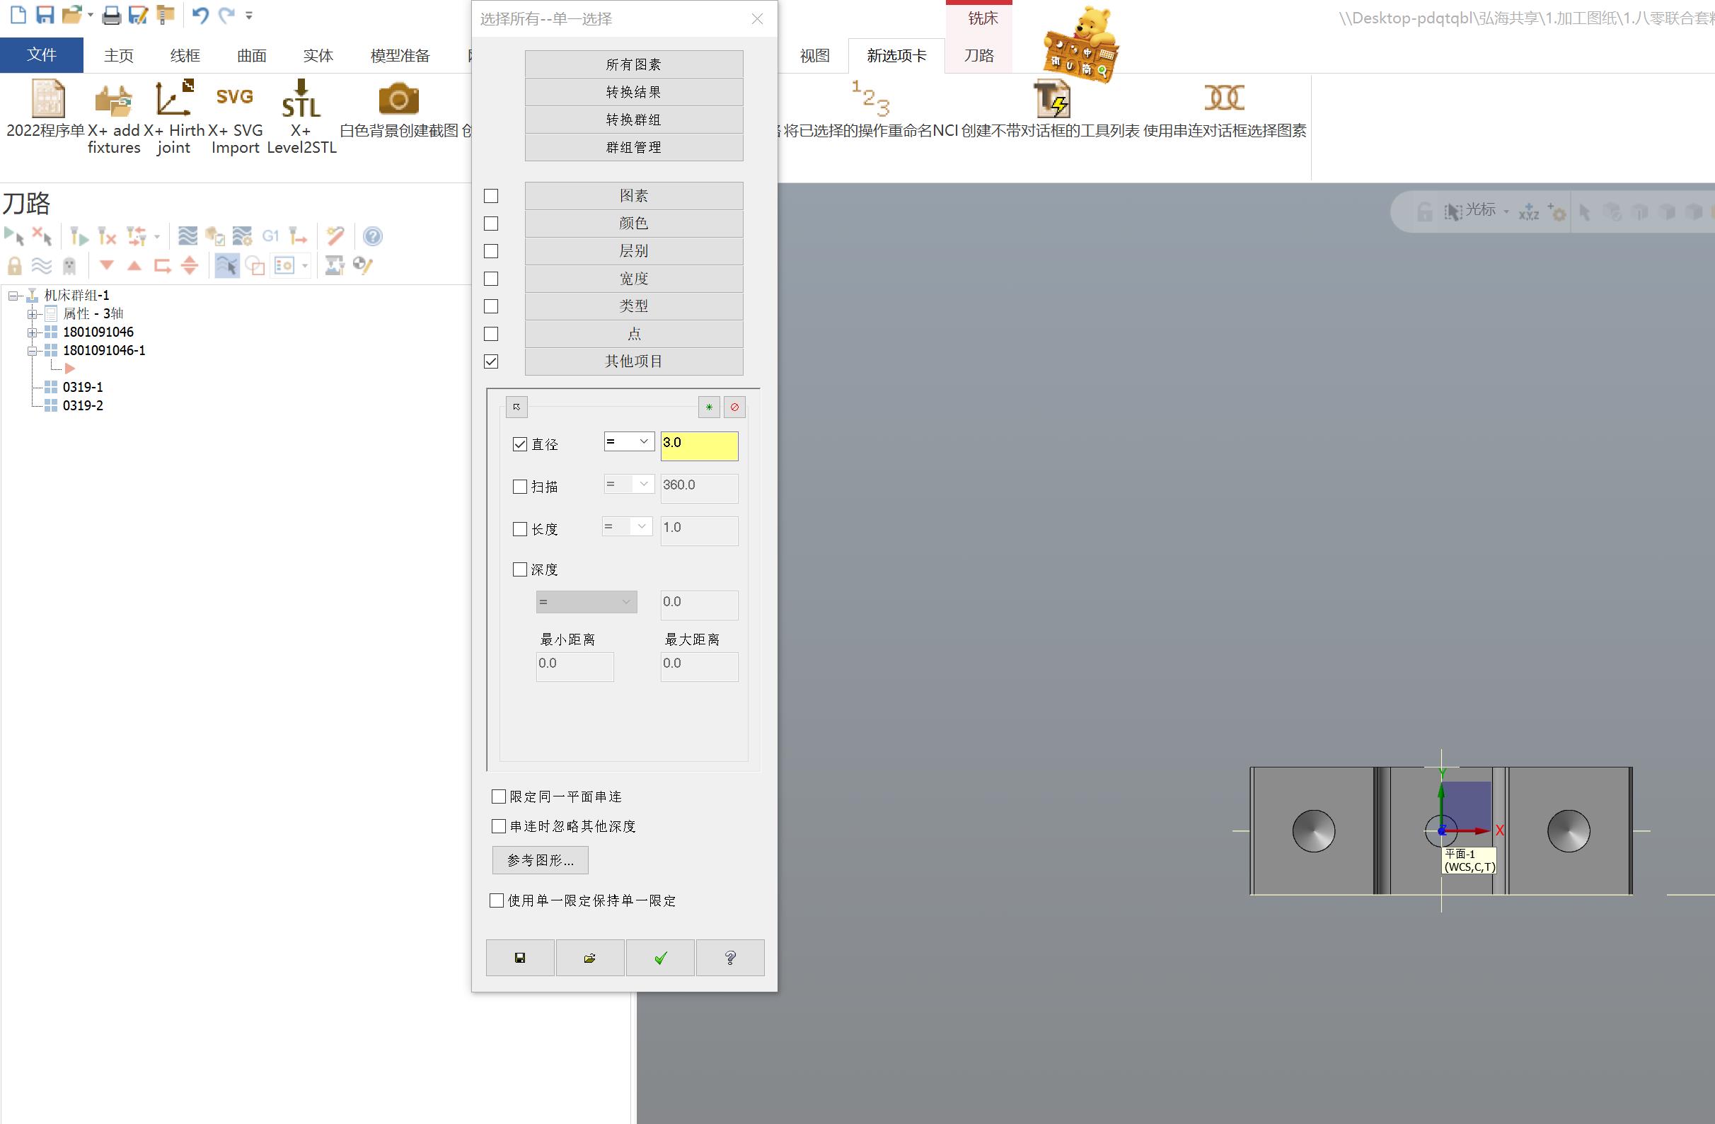Open the diameter comparison operator dropdown
The height and width of the screenshot is (1124, 1715).
pyautogui.click(x=629, y=441)
